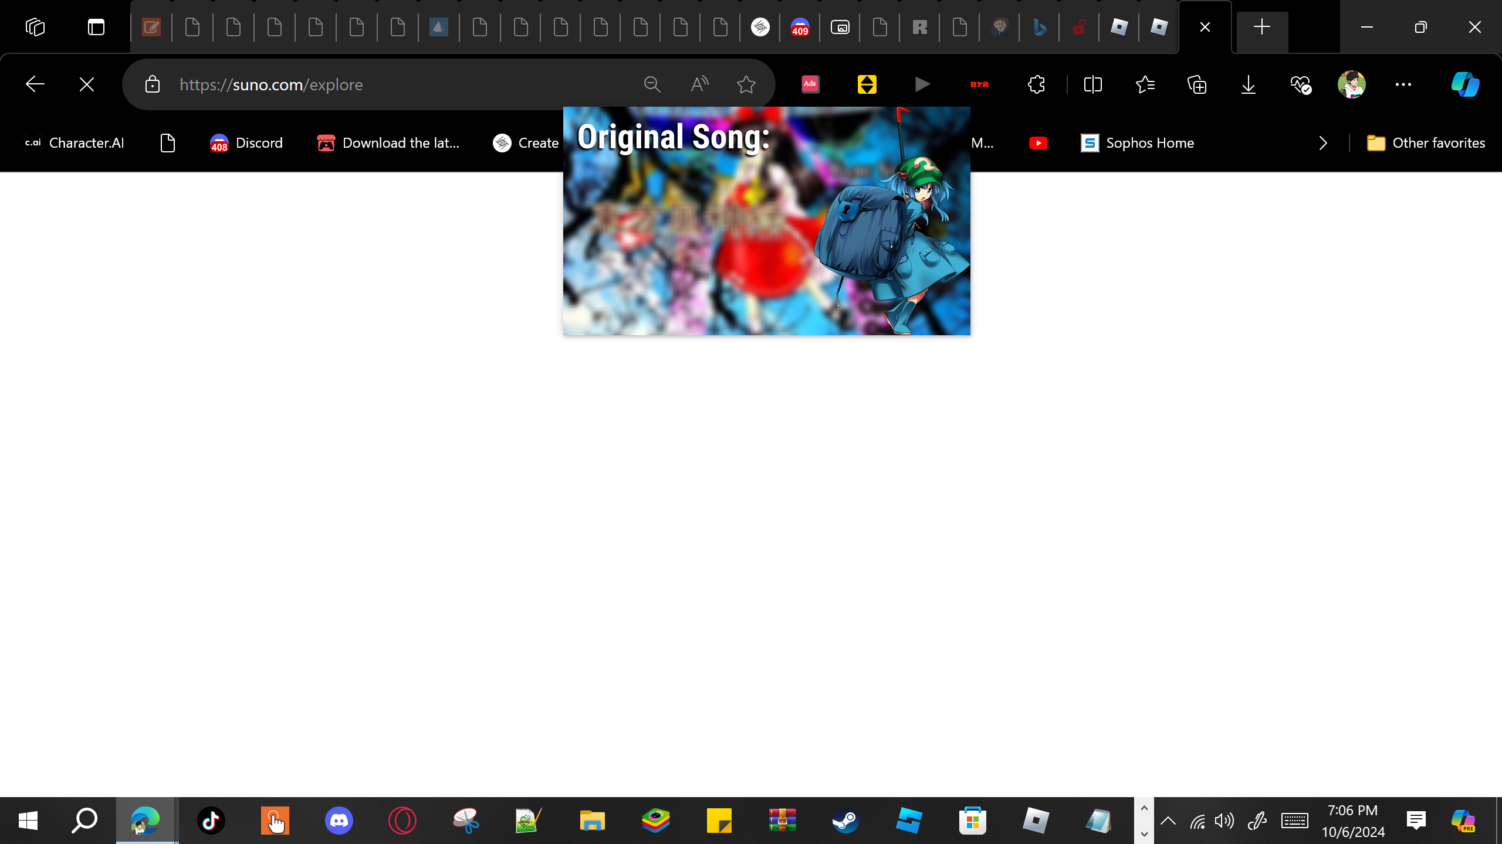Click the Zoom out magnifier icon
Screen dimensions: 1502x844
click(652, 84)
